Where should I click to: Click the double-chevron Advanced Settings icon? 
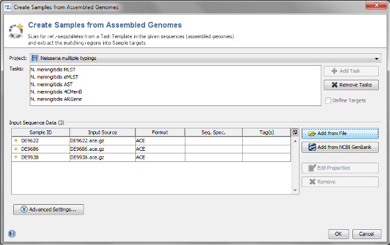pos(24,209)
